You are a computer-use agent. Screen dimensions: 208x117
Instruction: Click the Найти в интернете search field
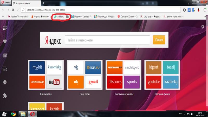(107, 40)
